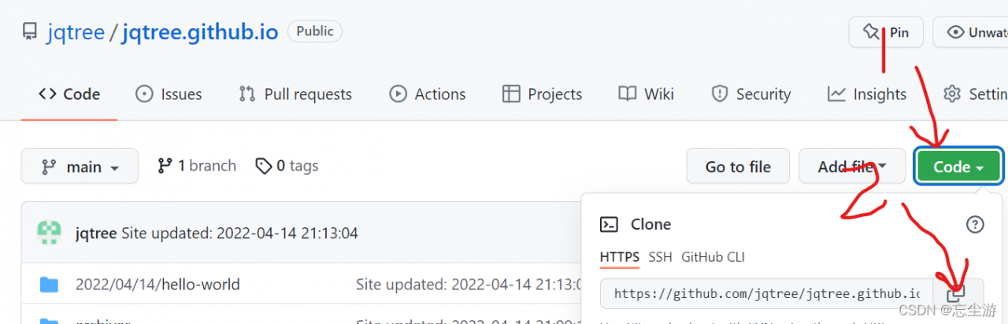Open the jqtree.github.io repository link
The width and height of the screenshot is (1008, 324).
tap(199, 32)
